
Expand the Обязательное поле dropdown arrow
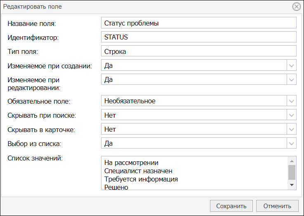coord(291,100)
